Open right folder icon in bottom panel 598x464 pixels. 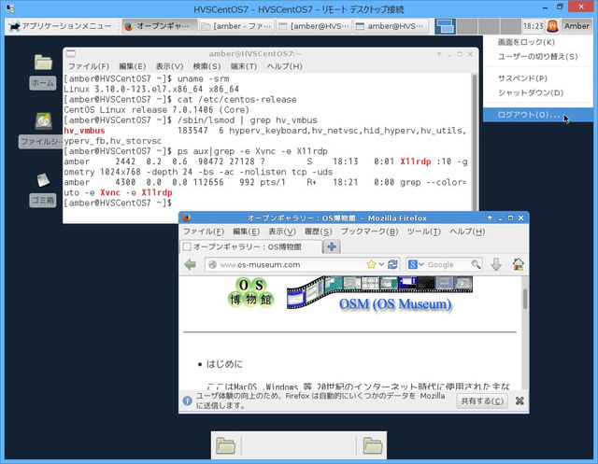coord(373,445)
